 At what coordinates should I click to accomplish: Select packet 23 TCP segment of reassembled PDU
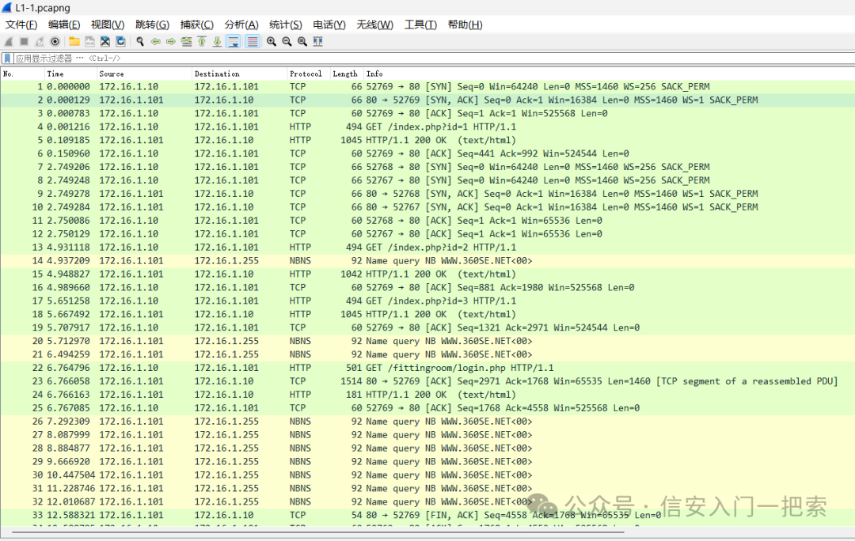[427, 381]
